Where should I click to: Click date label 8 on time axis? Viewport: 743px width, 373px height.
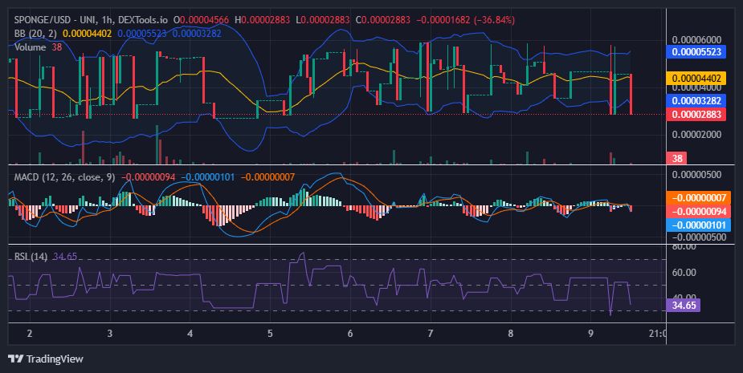click(x=510, y=333)
